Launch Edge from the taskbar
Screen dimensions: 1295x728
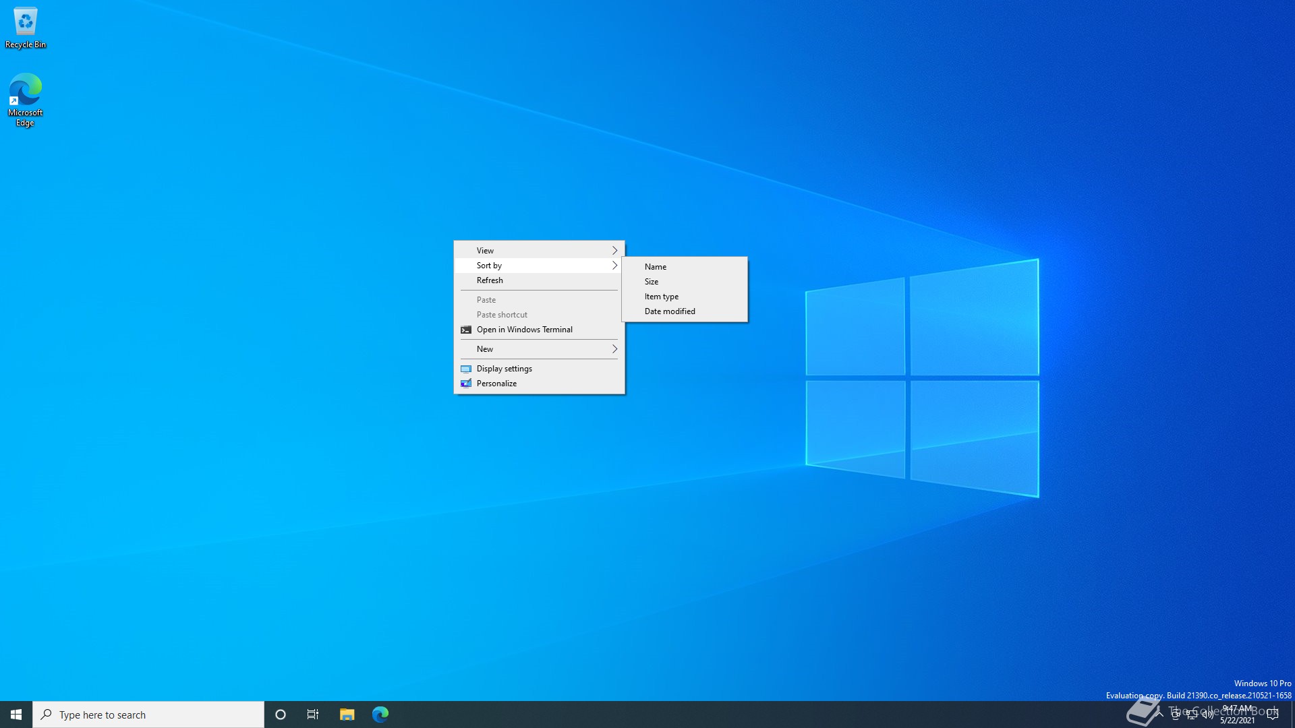(380, 715)
